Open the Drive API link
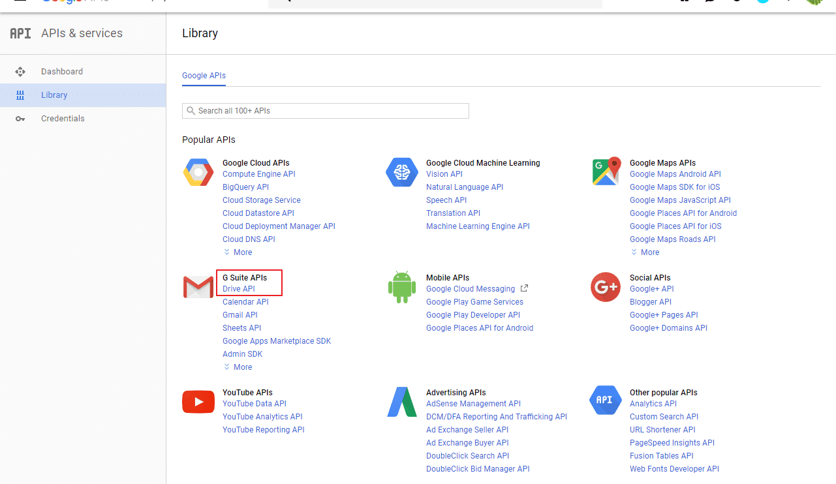 click(239, 289)
